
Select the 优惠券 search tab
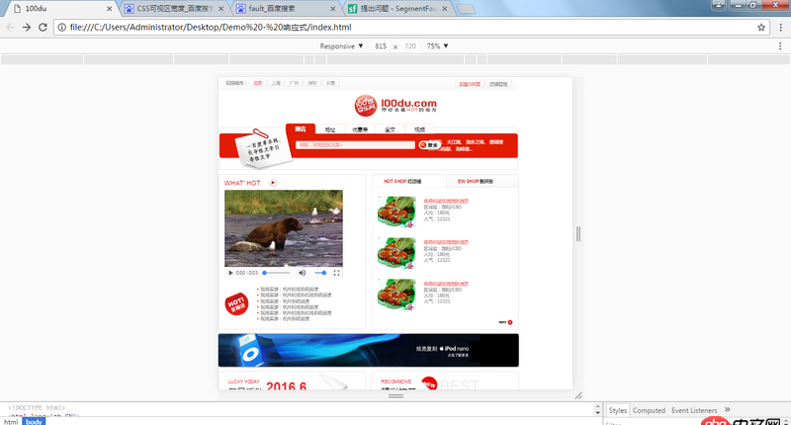[x=360, y=129]
